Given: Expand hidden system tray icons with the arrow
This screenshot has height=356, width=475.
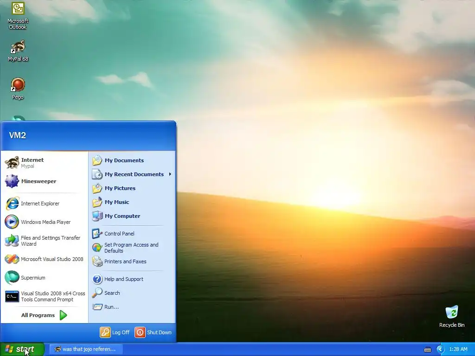Looking at the screenshot, I should (440, 350).
